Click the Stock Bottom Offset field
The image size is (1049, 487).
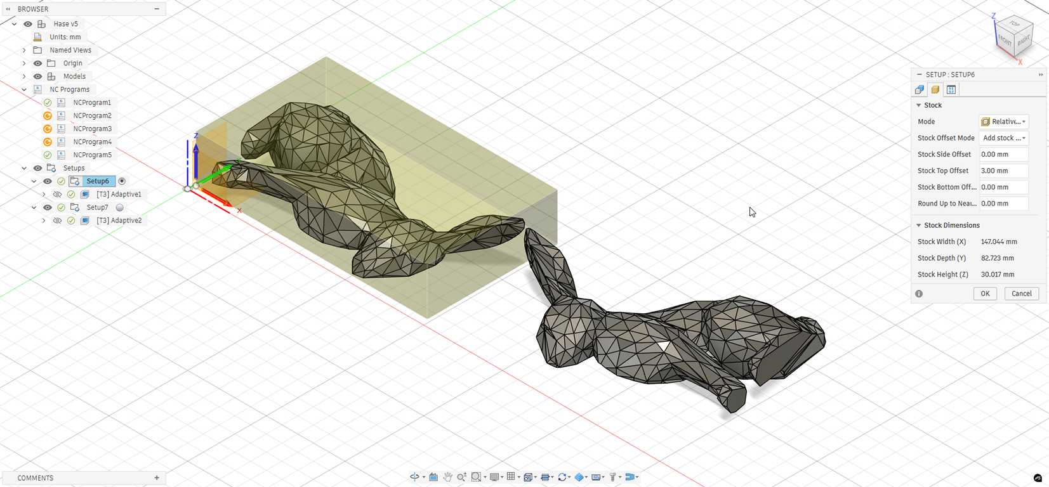[x=1004, y=188]
